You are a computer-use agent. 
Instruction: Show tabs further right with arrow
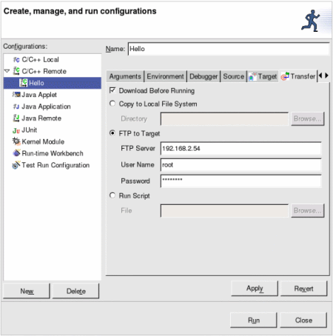point(326,75)
